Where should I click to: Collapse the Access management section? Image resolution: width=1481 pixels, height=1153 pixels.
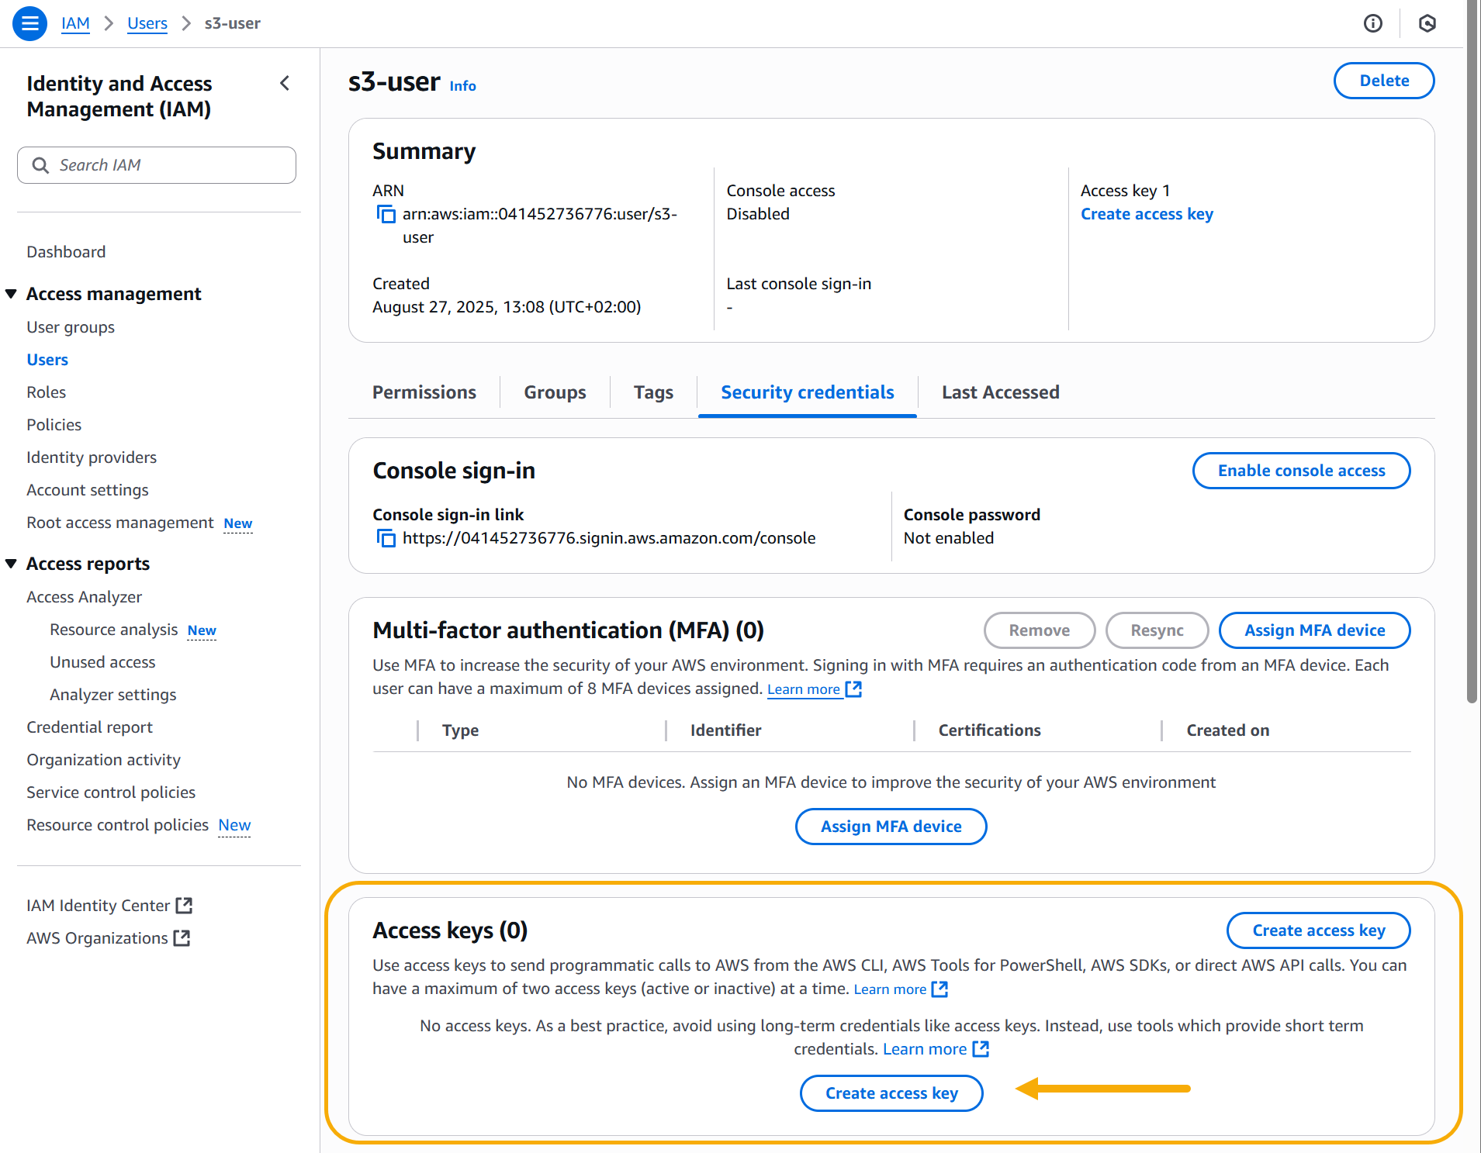(12, 294)
